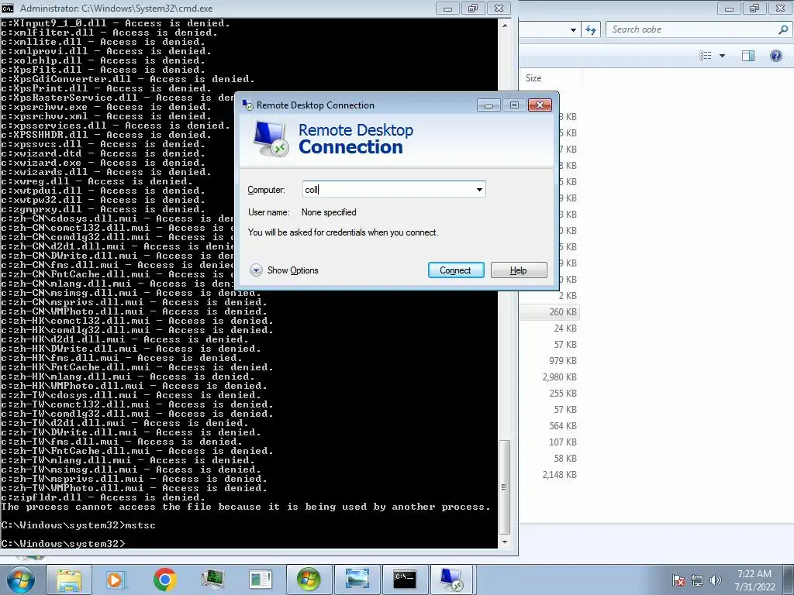The image size is (794, 595).
Task: Click the Remote Desktop Connection title bar icon
Action: (x=247, y=105)
